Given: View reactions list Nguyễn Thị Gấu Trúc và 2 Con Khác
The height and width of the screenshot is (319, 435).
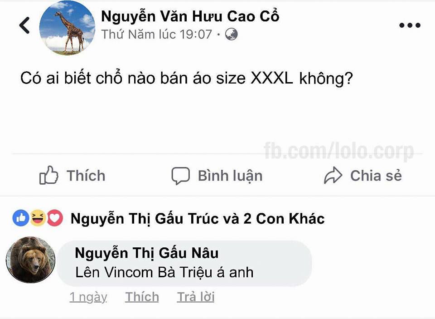Looking at the screenshot, I should pyautogui.click(x=198, y=219).
